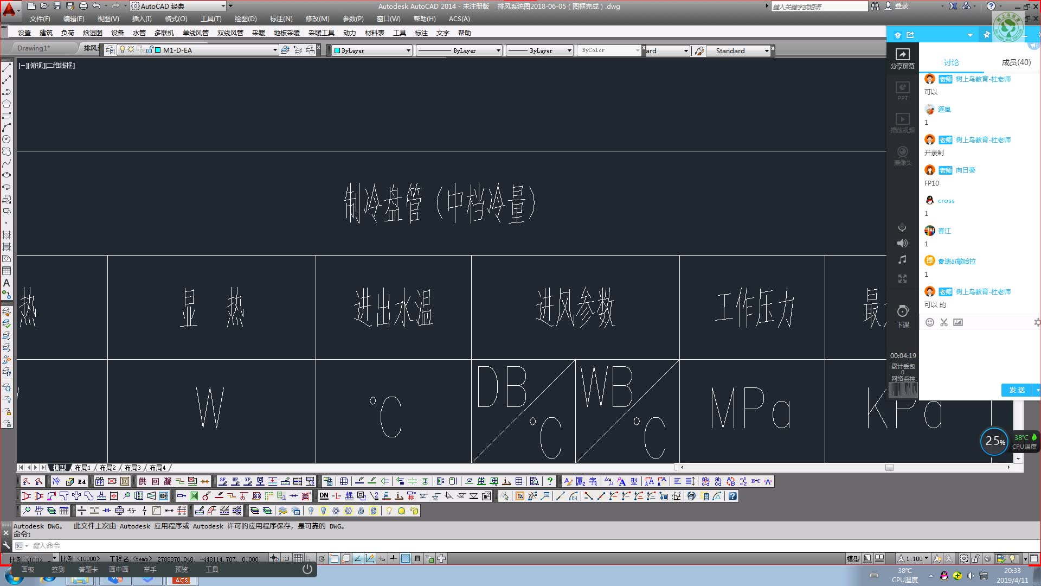Click the search keyword input box
Viewport: 1041px width, 586px height.
819,7
